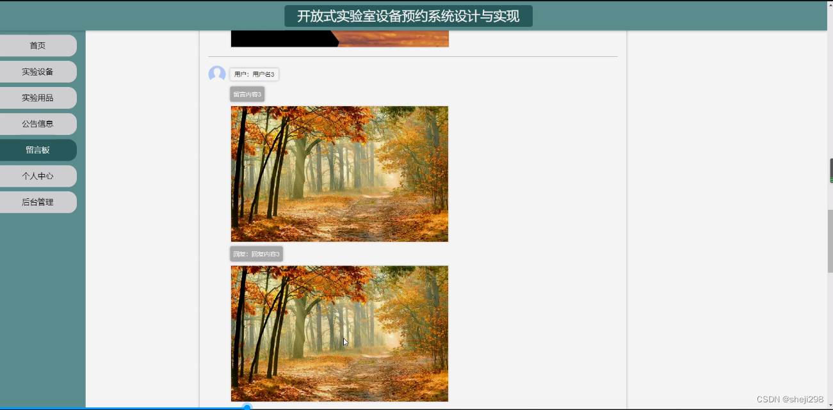Open the 实验设备 equipment page
The width and height of the screenshot is (833, 410).
(x=38, y=71)
